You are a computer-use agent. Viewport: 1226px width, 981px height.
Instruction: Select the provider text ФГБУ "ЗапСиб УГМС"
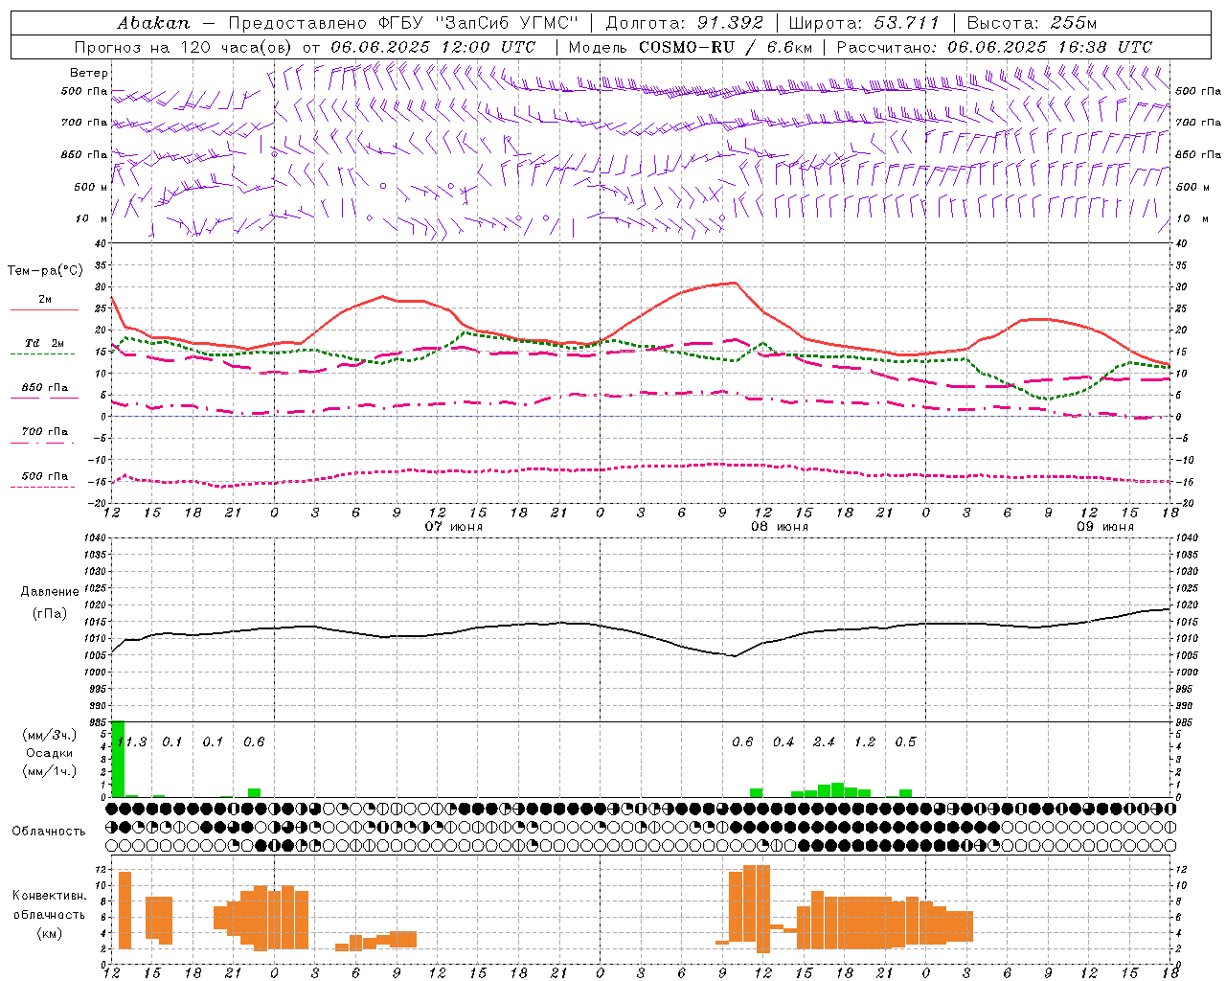coord(481,23)
